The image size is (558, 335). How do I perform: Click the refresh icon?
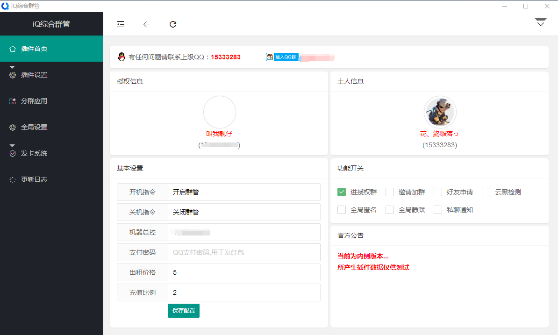[x=173, y=24]
